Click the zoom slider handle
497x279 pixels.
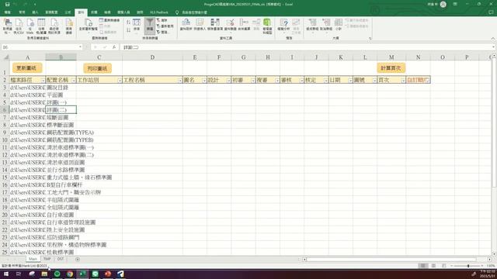[467, 266]
